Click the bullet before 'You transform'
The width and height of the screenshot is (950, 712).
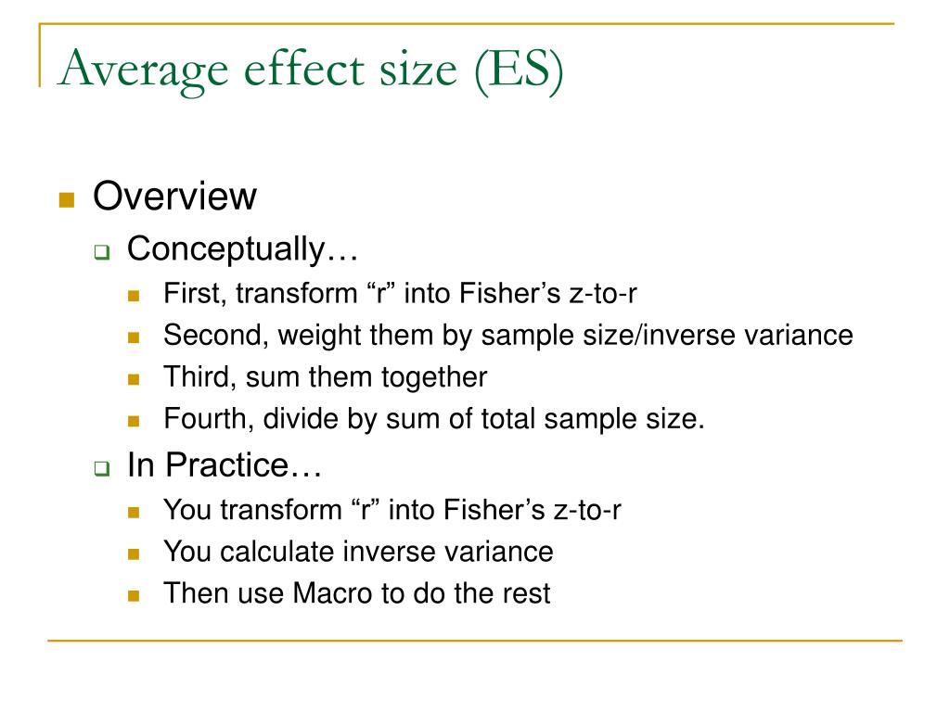134,513
